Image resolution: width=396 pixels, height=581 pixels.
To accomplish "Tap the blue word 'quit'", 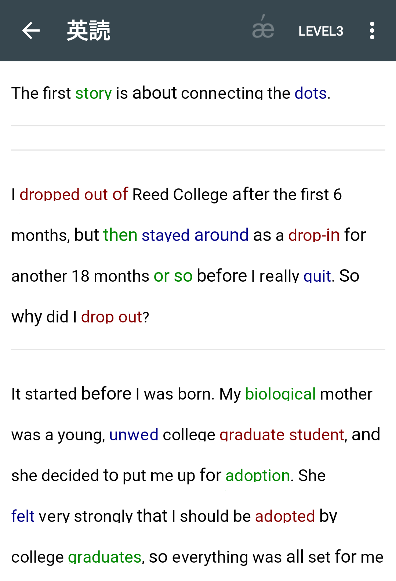I will coord(317,276).
